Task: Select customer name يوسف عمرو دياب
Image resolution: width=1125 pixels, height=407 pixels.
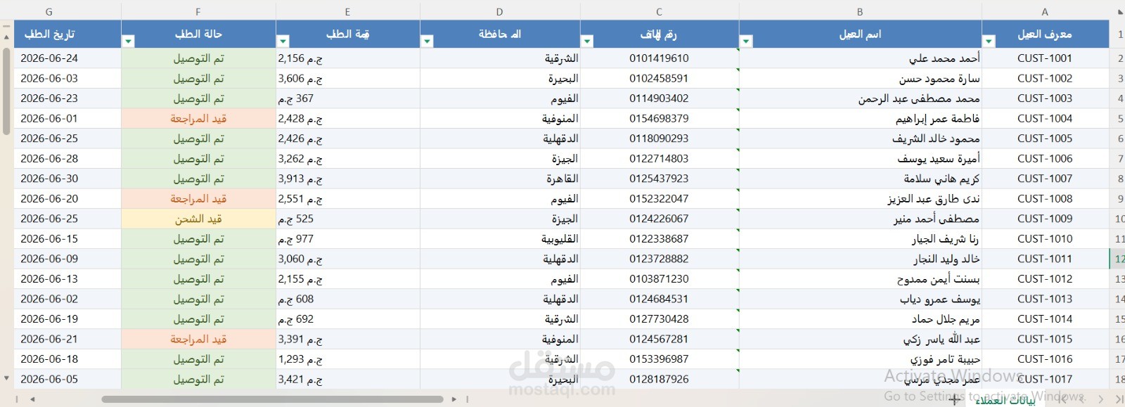Action: [860, 299]
